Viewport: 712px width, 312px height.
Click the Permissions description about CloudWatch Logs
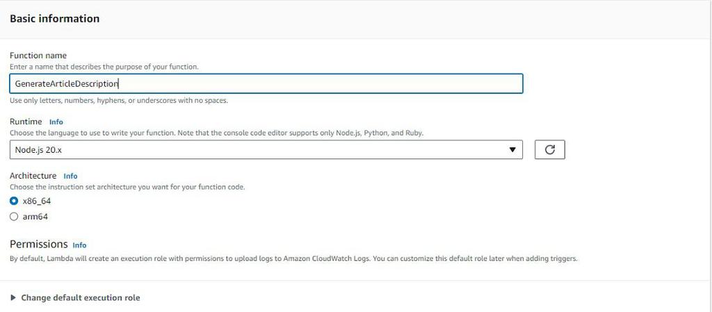(293, 259)
